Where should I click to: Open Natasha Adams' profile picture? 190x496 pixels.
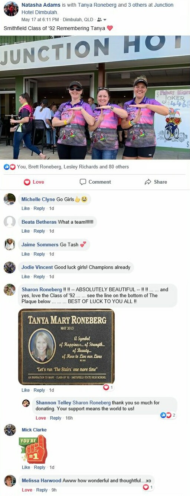(11, 9)
